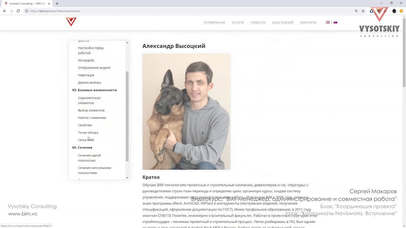Open lesson Дерево выбора
Screen dimensions: 406x228
pyautogui.click(x=89, y=82)
